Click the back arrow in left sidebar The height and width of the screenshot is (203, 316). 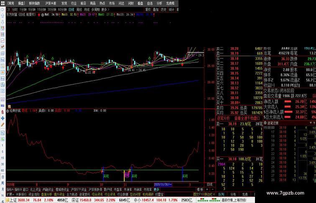coord(3,10)
